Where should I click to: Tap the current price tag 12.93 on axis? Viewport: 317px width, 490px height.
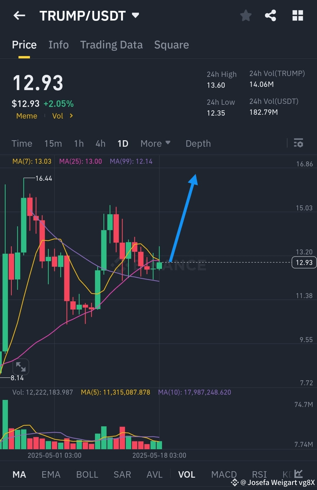point(304,262)
